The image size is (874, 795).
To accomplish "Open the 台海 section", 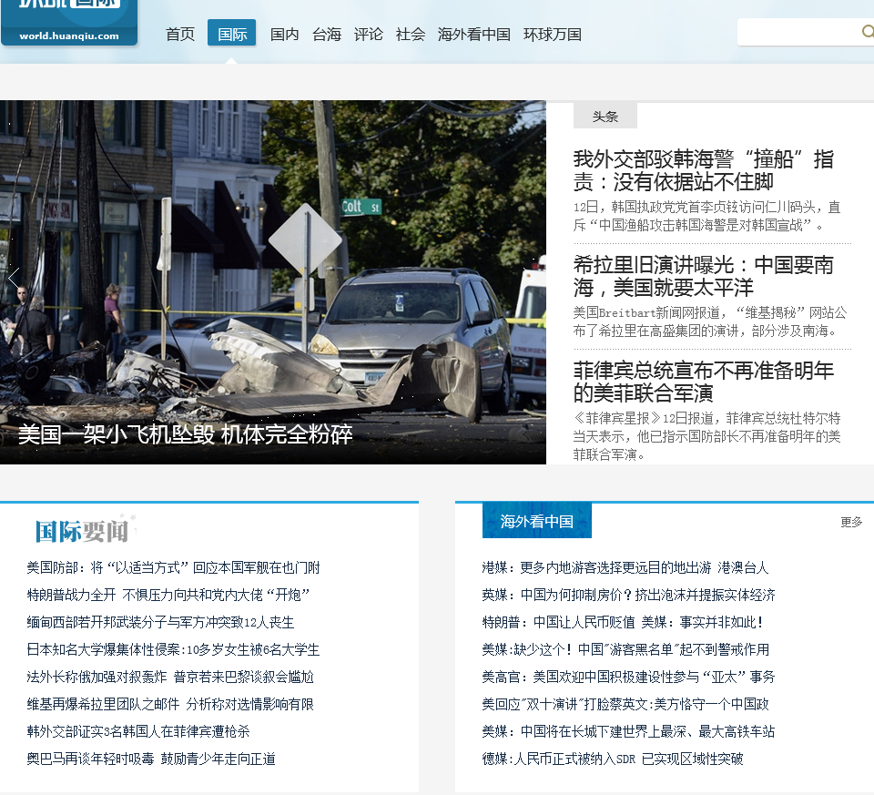I will point(327,34).
